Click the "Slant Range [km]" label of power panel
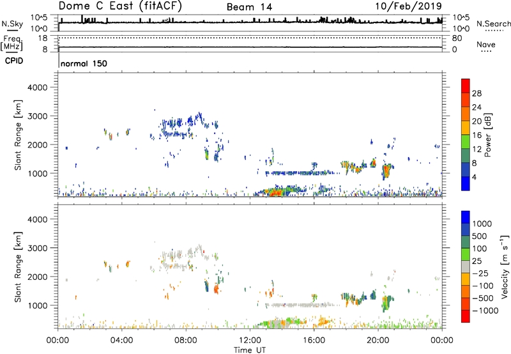 point(18,135)
